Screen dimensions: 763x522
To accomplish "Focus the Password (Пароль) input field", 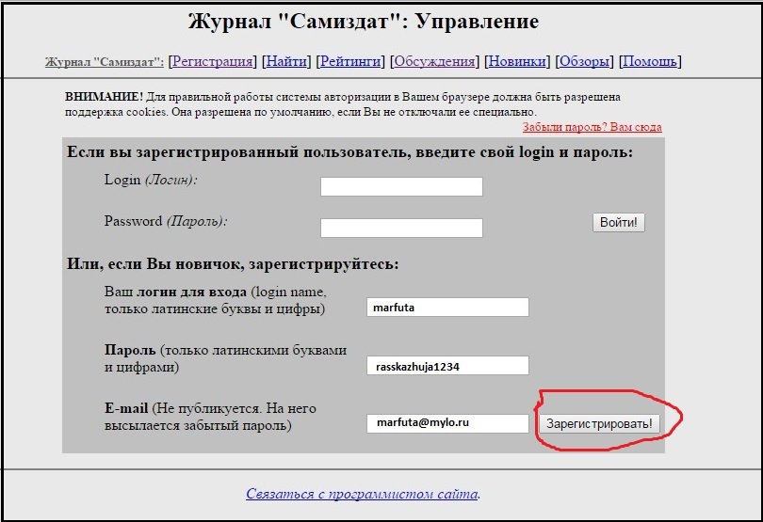I will click(x=401, y=228).
